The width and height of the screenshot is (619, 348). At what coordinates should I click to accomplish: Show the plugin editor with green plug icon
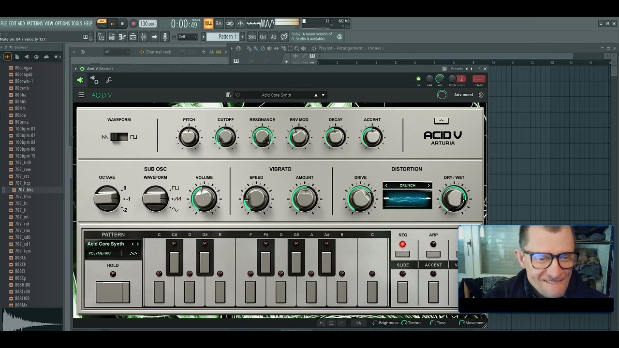coord(80,80)
